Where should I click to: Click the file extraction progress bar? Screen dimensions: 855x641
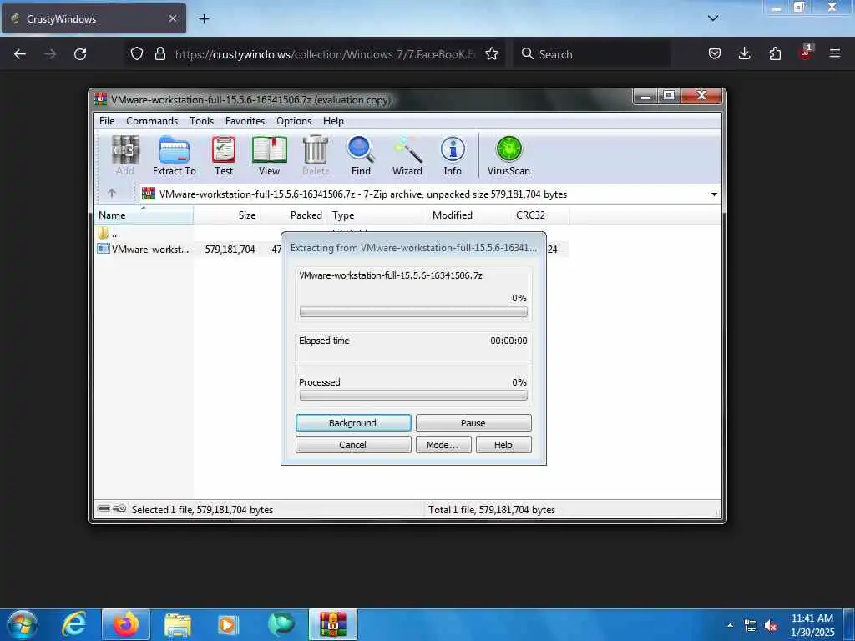pyautogui.click(x=413, y=312)
